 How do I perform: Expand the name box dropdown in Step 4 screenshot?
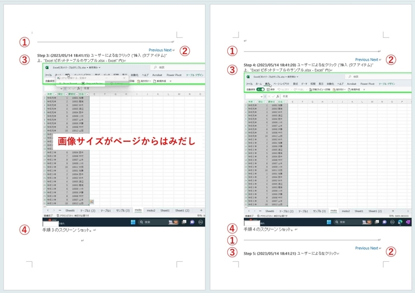pyautogui.click(x=261, y=97)
